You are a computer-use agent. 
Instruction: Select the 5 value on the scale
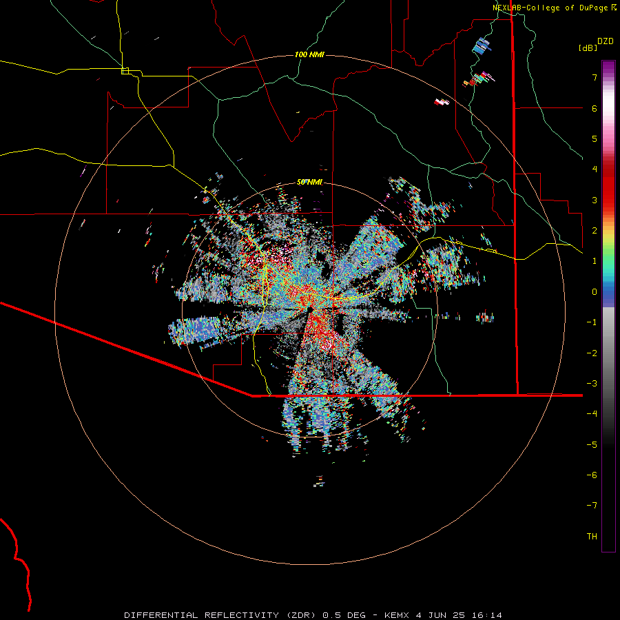coord(595,138)
